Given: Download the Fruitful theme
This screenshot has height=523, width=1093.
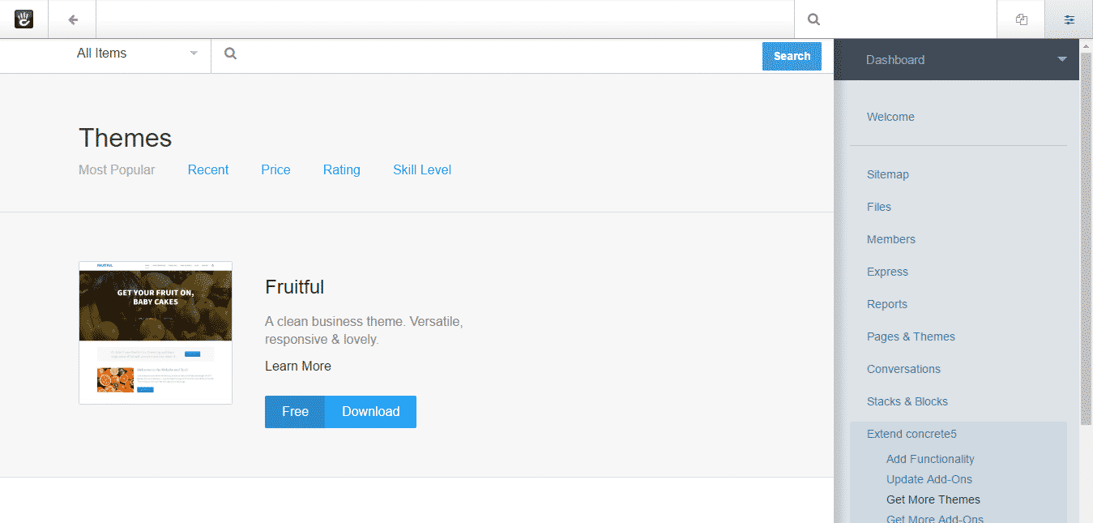Looking at the screenshot, I should point(370,411).
